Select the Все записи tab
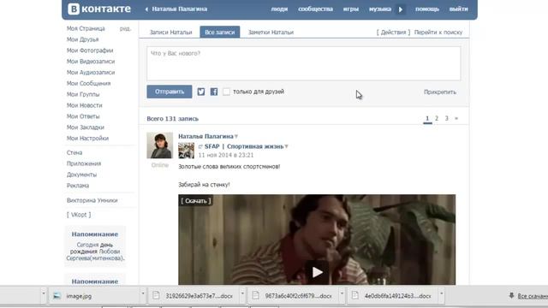The height and width of the screenshot is (308, 548). pos(220,33)
